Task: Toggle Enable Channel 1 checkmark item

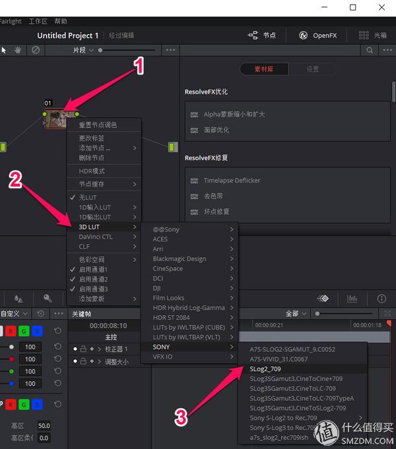Action: click(x=93, y=270)
